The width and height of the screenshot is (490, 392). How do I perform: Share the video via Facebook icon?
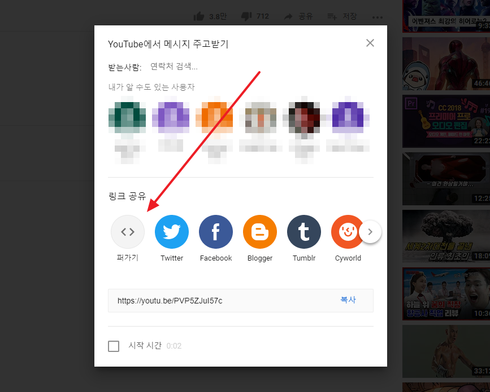[216, 232]
